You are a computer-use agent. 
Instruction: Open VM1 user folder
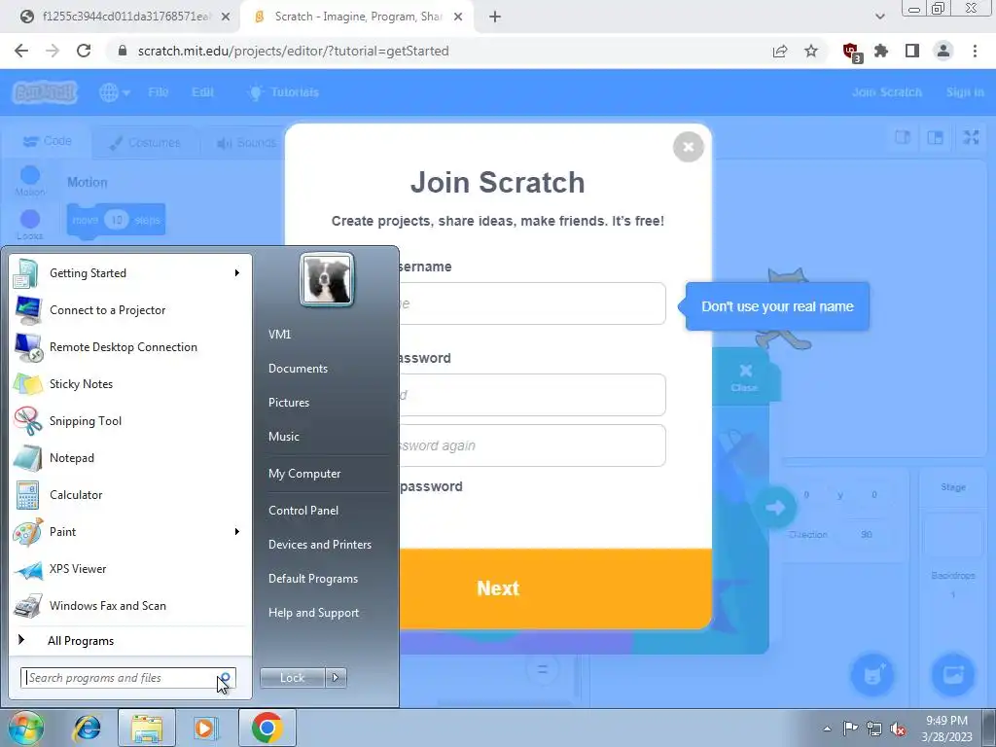(279, 335)
